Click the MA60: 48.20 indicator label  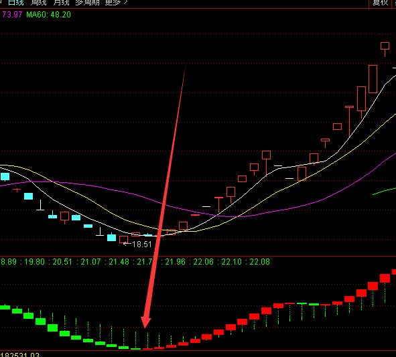(48, 15)
